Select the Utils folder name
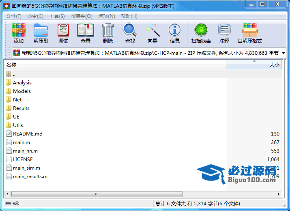This screenshot has width=290, height=211. tap(18, 125)
